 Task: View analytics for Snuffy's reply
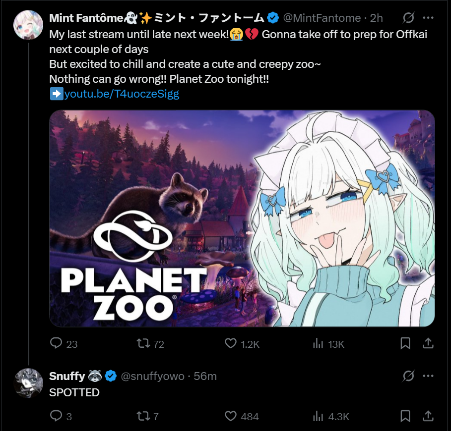(318, 416)
